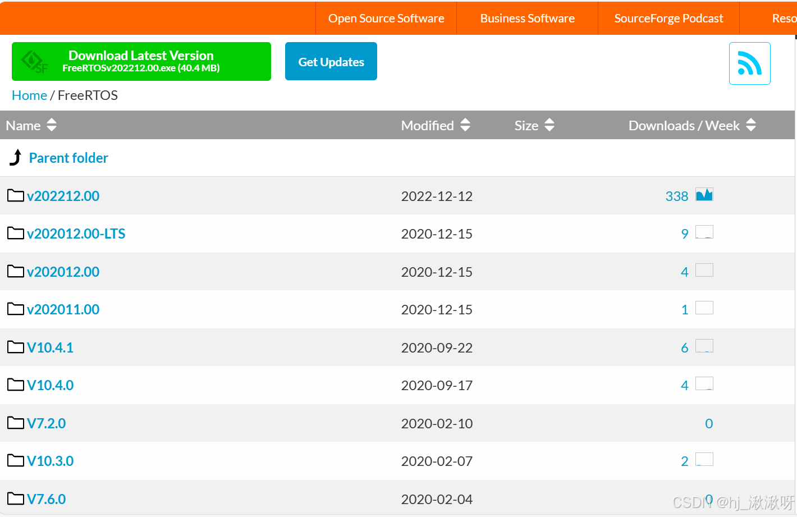Screen dimensions: 797x517
Task: Open the v202212.00 folder link
Action: coord(63,196)
